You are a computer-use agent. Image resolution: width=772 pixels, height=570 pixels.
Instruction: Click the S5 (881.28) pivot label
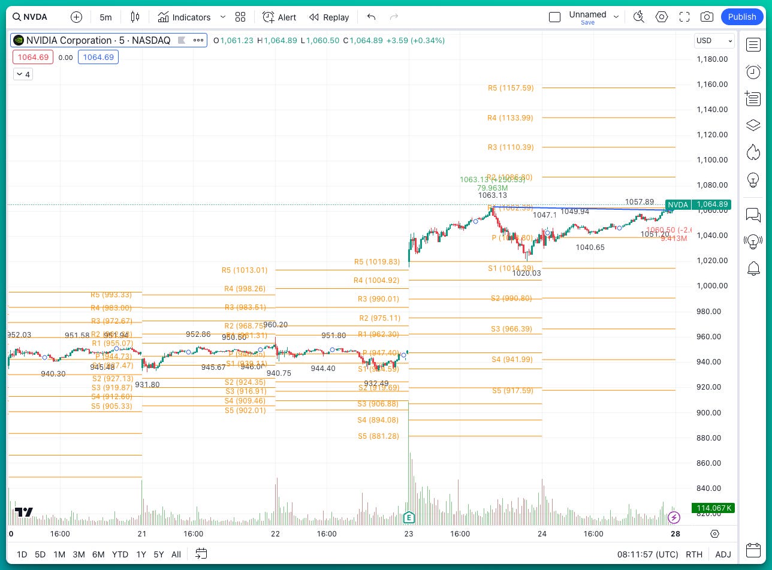378,436
